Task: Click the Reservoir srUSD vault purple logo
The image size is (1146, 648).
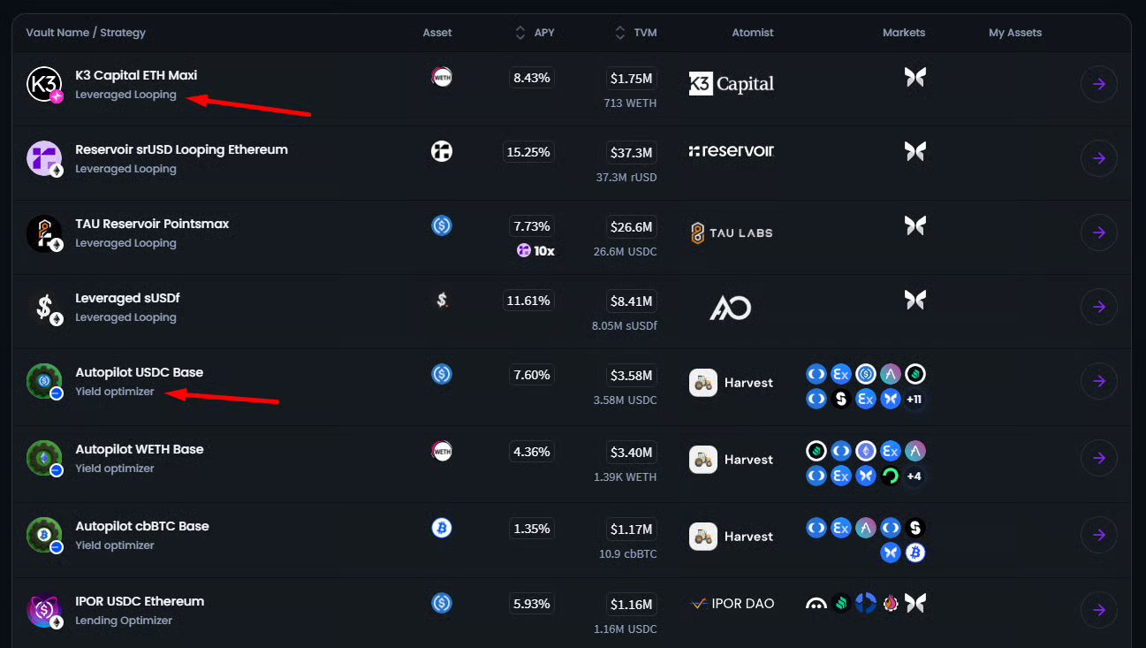Action: tap(43, 158)
